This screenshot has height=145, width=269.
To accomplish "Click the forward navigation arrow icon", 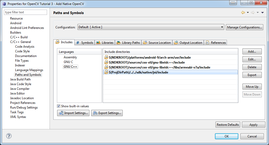I will pos(253,12).
